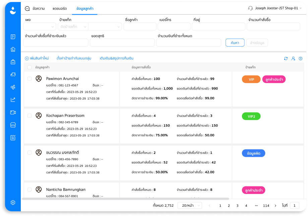Click the help question mark icon
Screen dimensions: 308x216
coord(301,59)
